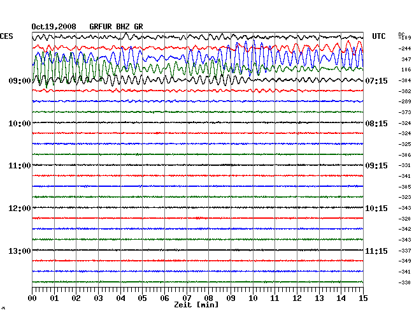Click minute tick label "15" on axis
Screen dimensions: 414x315
click(x=363, y=298)
